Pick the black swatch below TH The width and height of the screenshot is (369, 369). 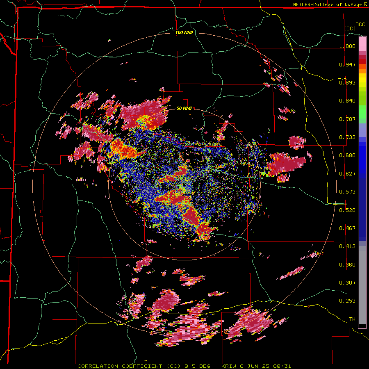tap(362, 326)
